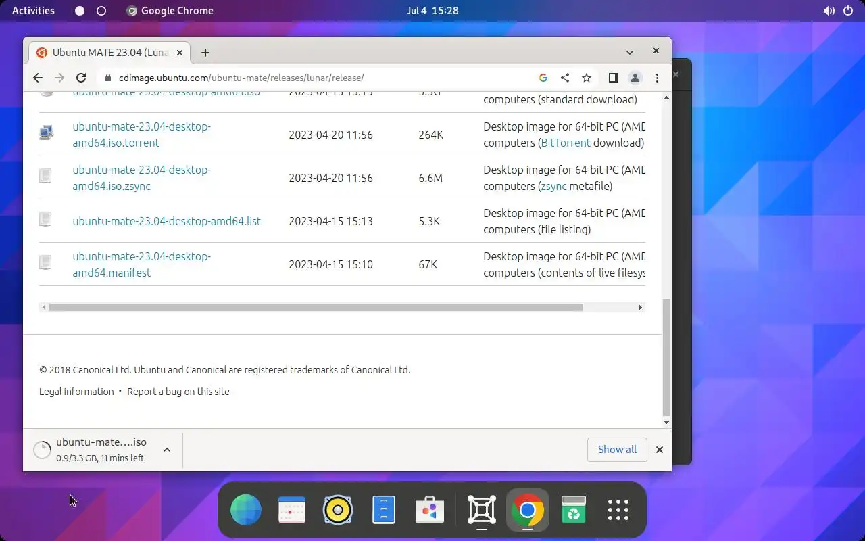Click the .list row file icon

[45, 219]
